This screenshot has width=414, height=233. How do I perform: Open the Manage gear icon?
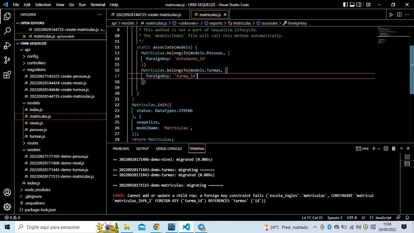[x=7, y=207]
